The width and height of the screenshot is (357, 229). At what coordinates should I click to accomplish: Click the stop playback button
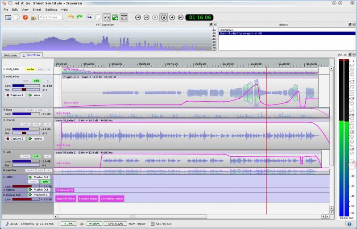163,17
